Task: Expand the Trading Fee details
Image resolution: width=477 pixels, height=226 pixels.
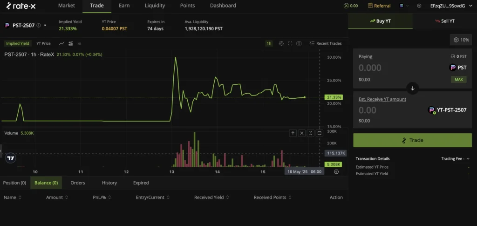Action: tap(456, 159)
